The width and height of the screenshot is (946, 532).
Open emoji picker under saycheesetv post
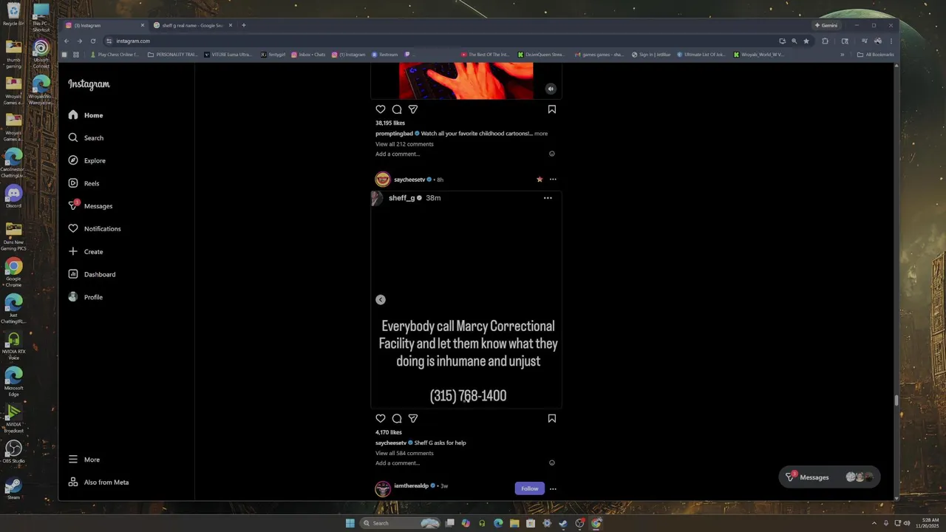552,463
